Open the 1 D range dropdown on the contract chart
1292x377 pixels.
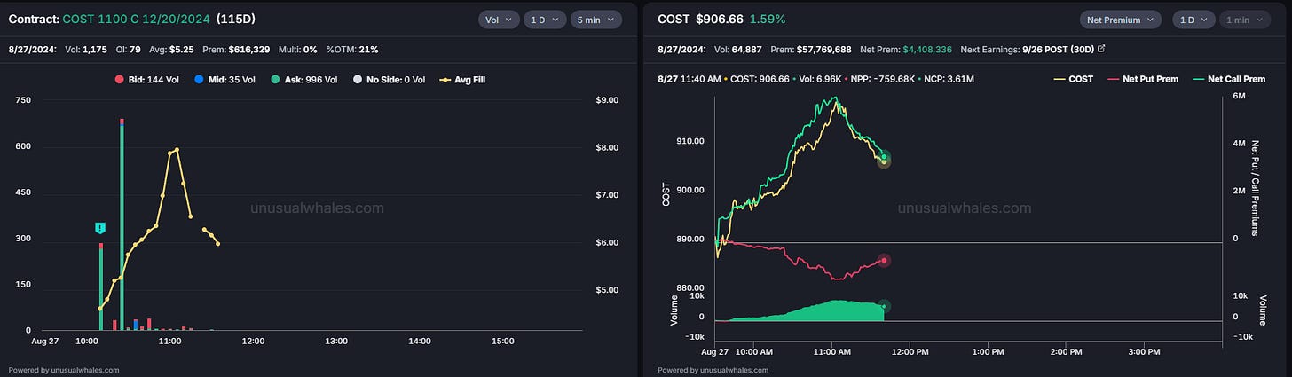coord(544,20)
